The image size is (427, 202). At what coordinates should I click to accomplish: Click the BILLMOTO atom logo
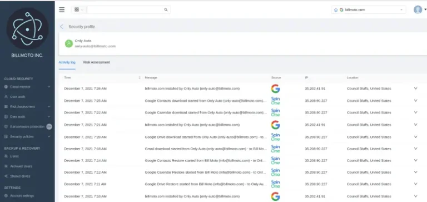[x=27, y=29]
